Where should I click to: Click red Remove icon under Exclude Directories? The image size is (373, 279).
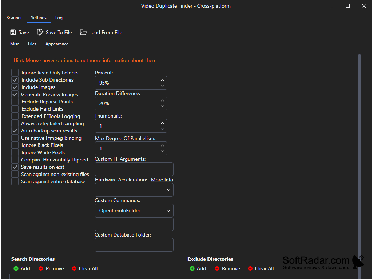[217, 268]
